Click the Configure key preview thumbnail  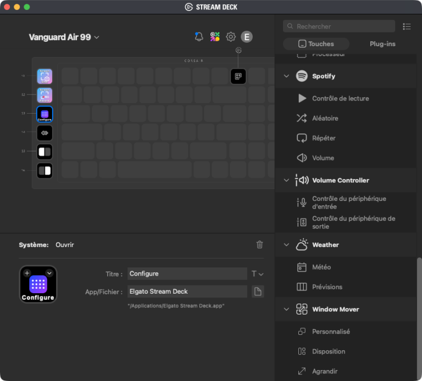pos(38,284)
